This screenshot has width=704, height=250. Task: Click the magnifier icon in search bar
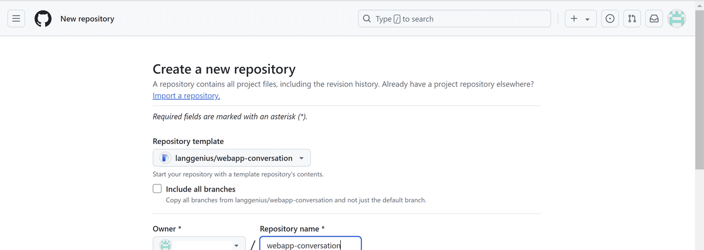367,19
